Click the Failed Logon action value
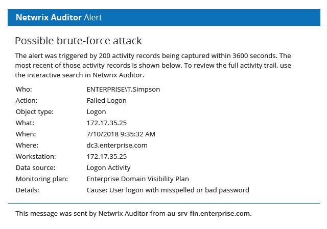Screen dimensions: 327x229 pyautogui.click(x=107, y=101)
